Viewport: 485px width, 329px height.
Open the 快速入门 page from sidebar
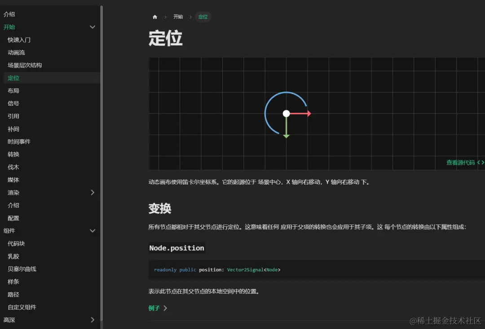tap(18, 39)
